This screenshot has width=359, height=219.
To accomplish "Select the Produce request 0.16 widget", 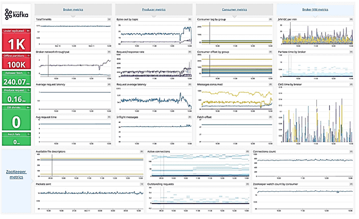I will coord(17,96).
